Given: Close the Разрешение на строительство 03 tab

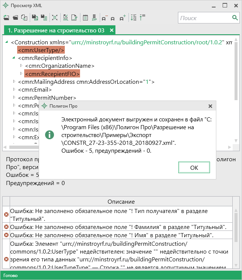Looking at the screenshot, I should point(112,30).
